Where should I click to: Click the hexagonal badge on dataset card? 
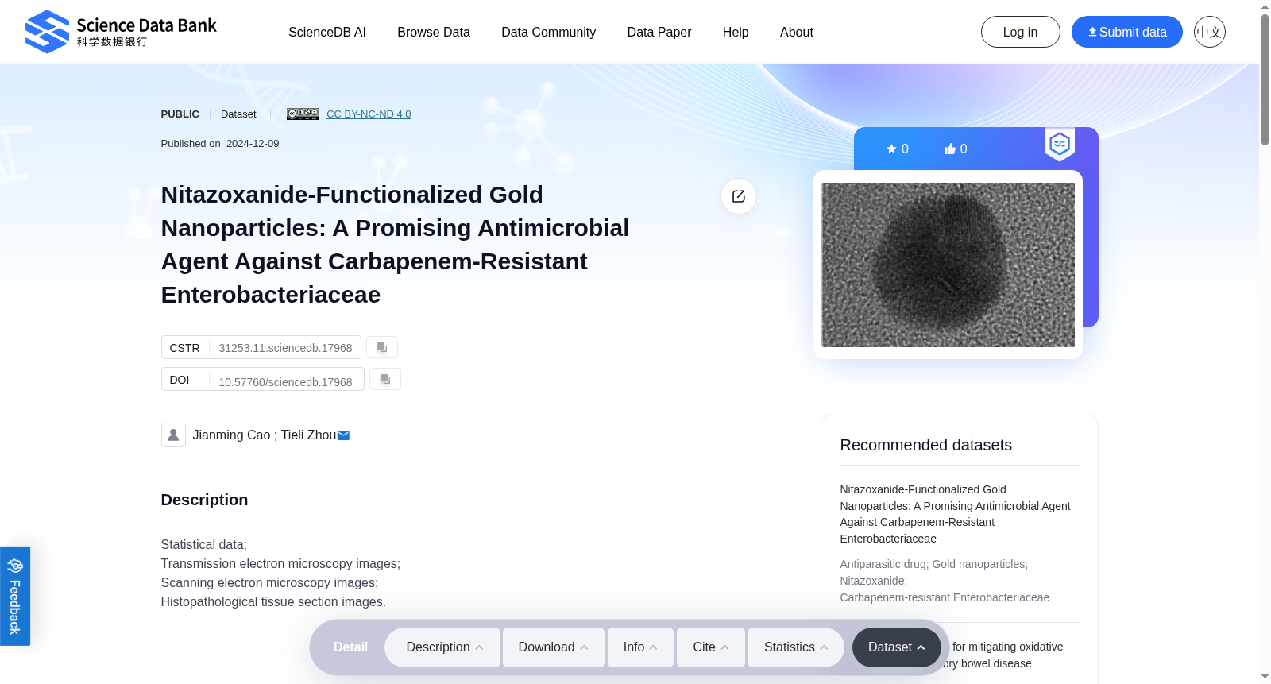tap(1060, 144)
